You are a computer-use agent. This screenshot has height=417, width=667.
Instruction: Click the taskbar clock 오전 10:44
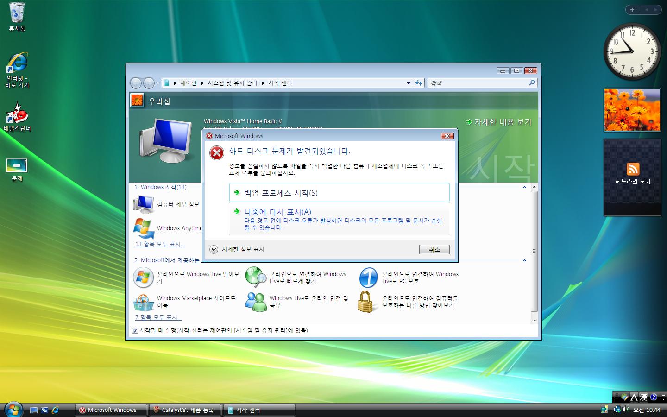point(647,410)
